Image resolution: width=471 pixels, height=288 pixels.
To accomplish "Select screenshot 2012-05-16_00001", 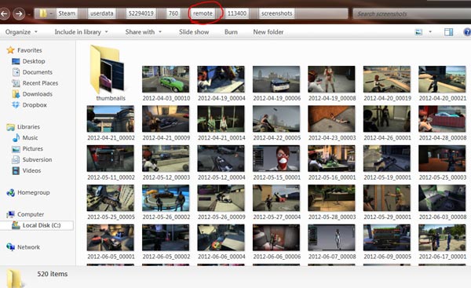I will 331,162.
